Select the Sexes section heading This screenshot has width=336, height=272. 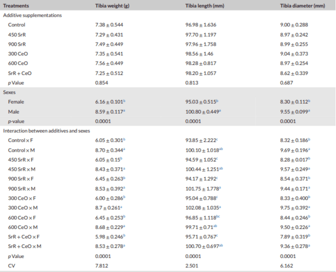(9, 92)
